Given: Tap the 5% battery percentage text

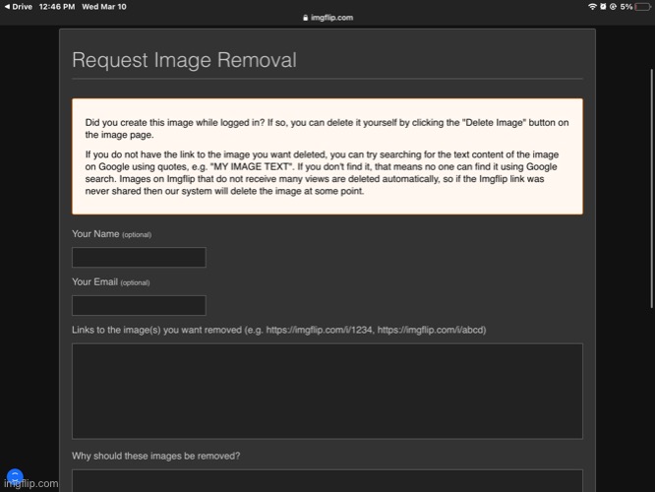Looking at the screenshot, I should (626, 7).
